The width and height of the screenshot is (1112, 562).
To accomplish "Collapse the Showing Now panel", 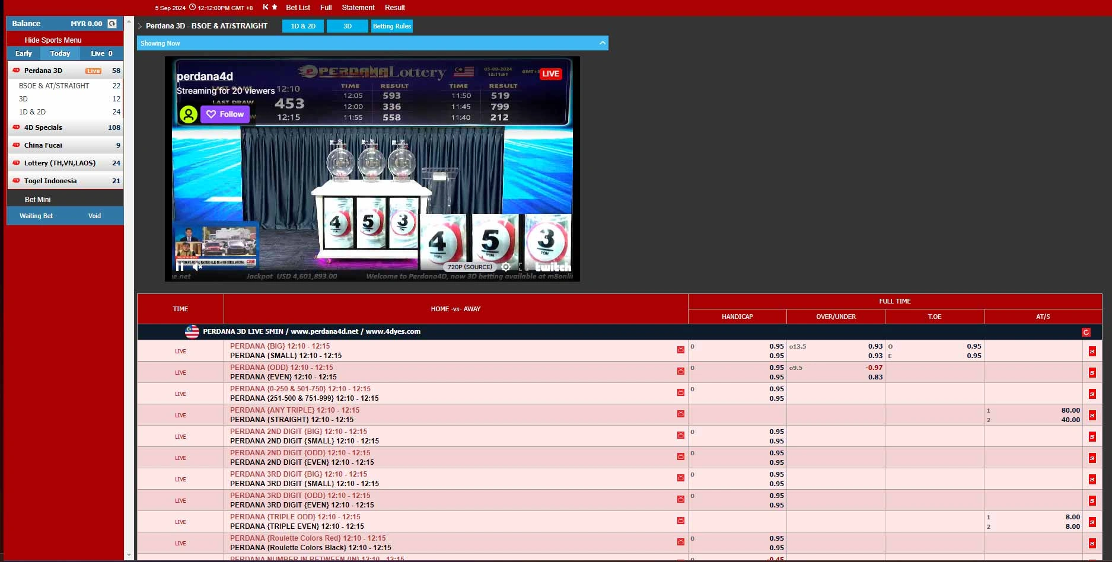I will [x=602, y=43].
